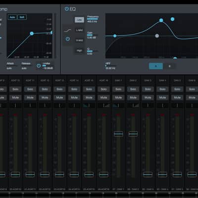Click the compressor threshold node on graph
This screenshot has height=198, width=198.
point(32,34)
